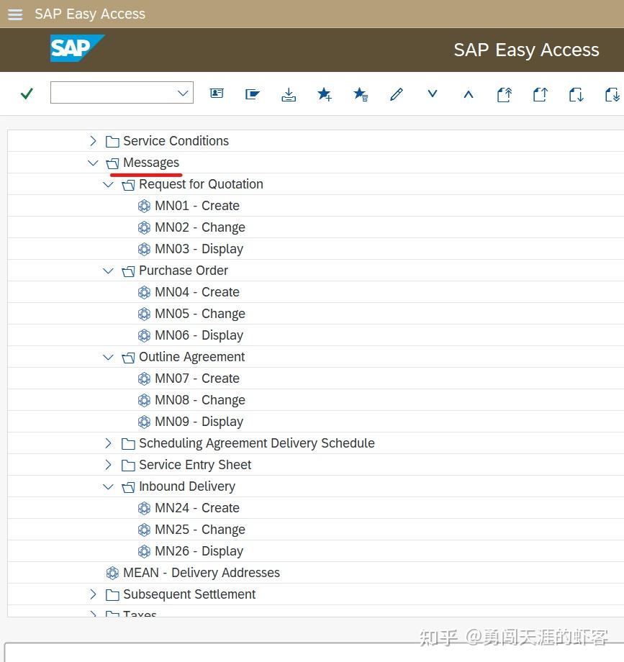Open MN26 - Display inbound delivery message
This screenshot has width=624, height=662.
[199, 551]
